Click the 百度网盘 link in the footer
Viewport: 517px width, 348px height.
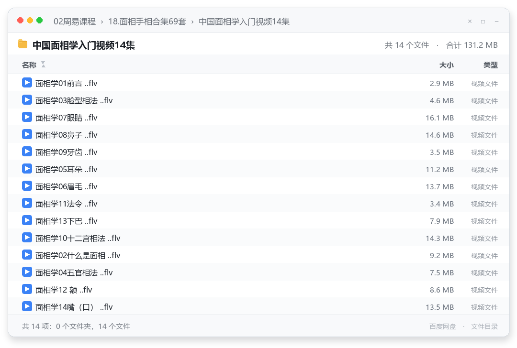(443, 326)
